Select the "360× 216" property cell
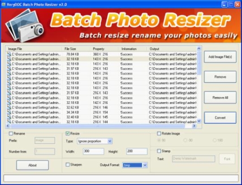 click(100, 54)
